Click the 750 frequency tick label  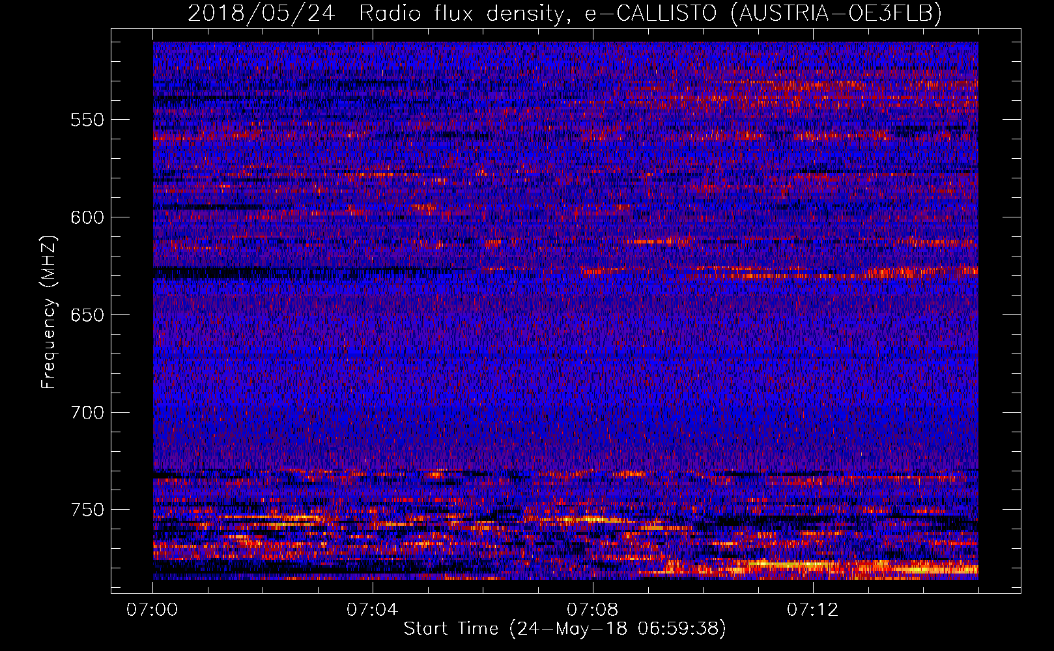point(87,510)
